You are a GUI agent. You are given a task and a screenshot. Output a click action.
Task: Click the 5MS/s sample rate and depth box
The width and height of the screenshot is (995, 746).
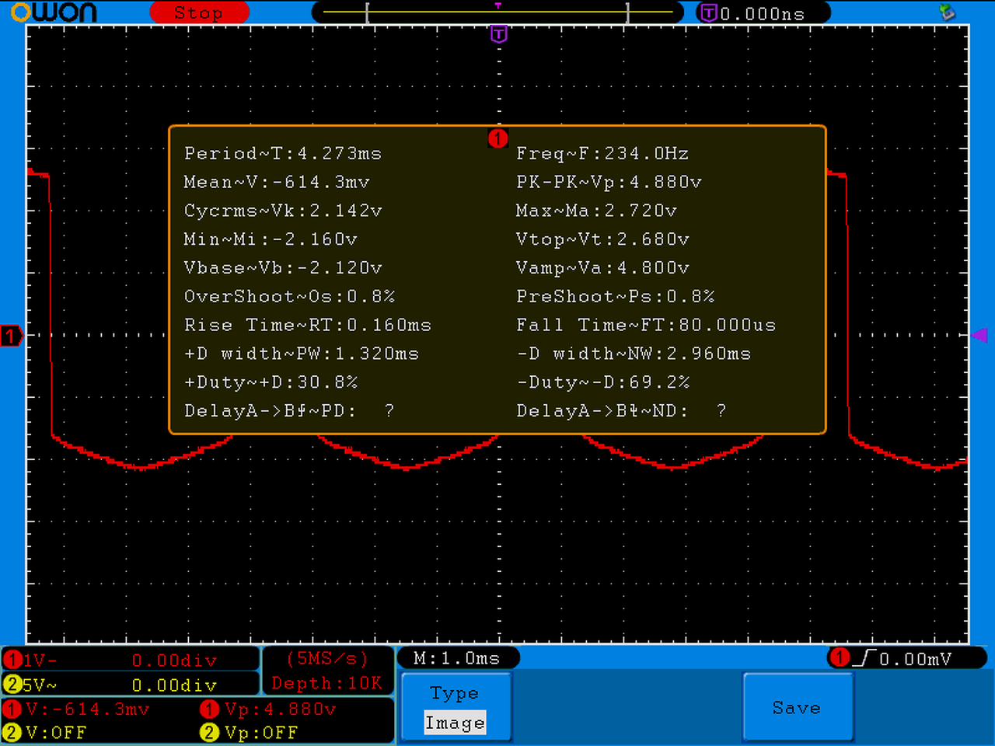(327, 671)
